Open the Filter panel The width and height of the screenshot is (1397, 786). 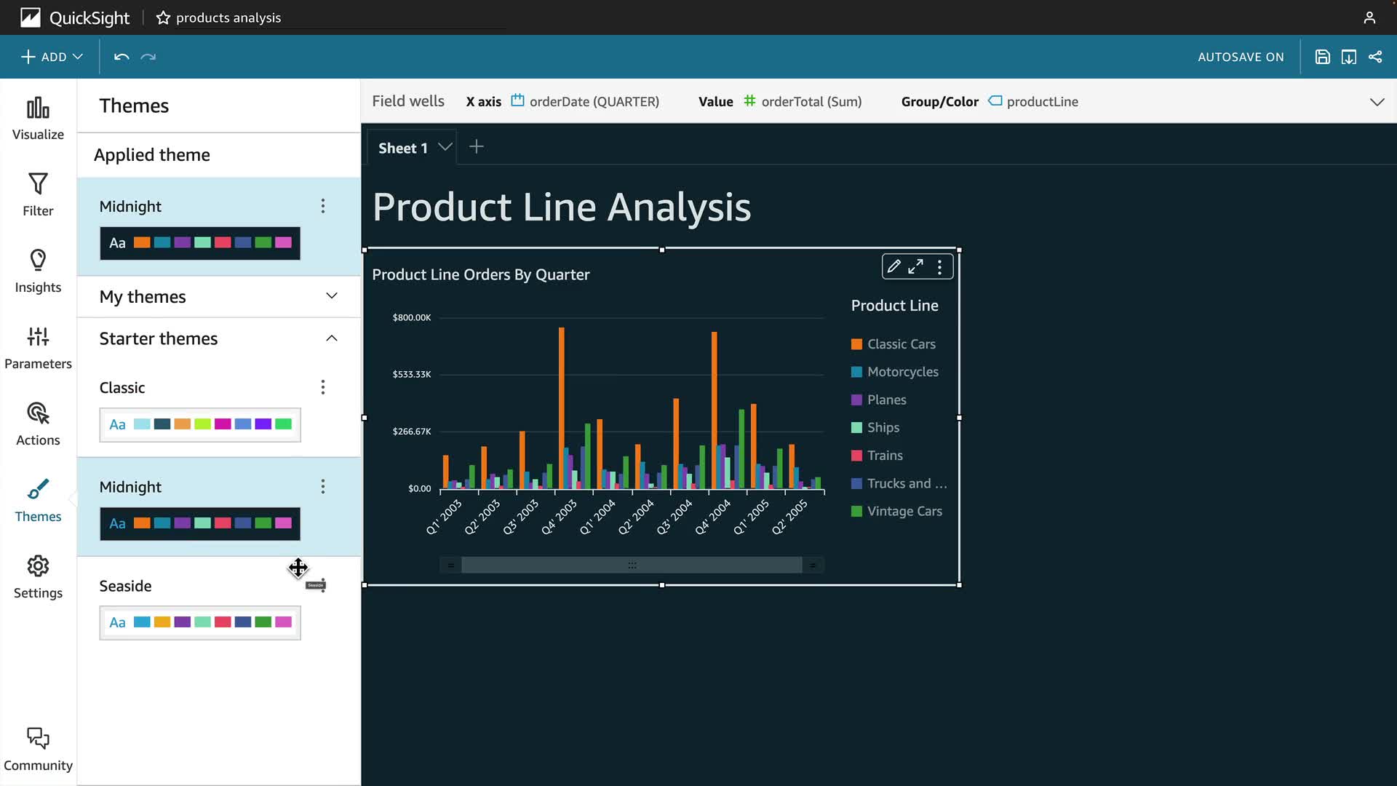tap(38, 194)
